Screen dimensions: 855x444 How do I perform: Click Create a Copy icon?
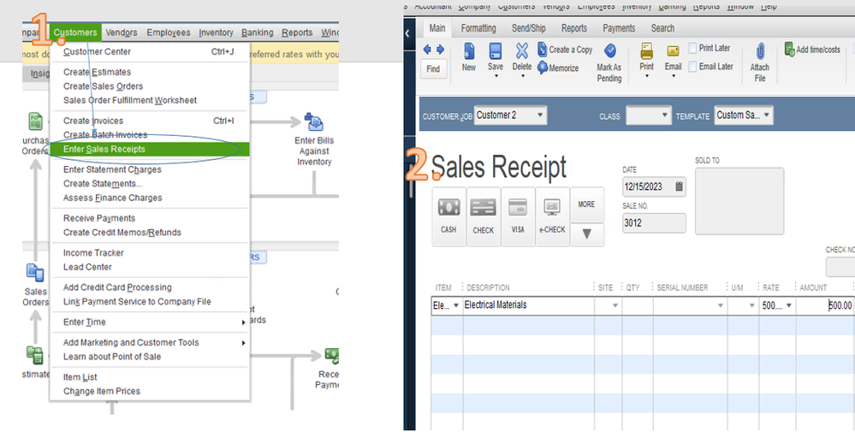543,49
